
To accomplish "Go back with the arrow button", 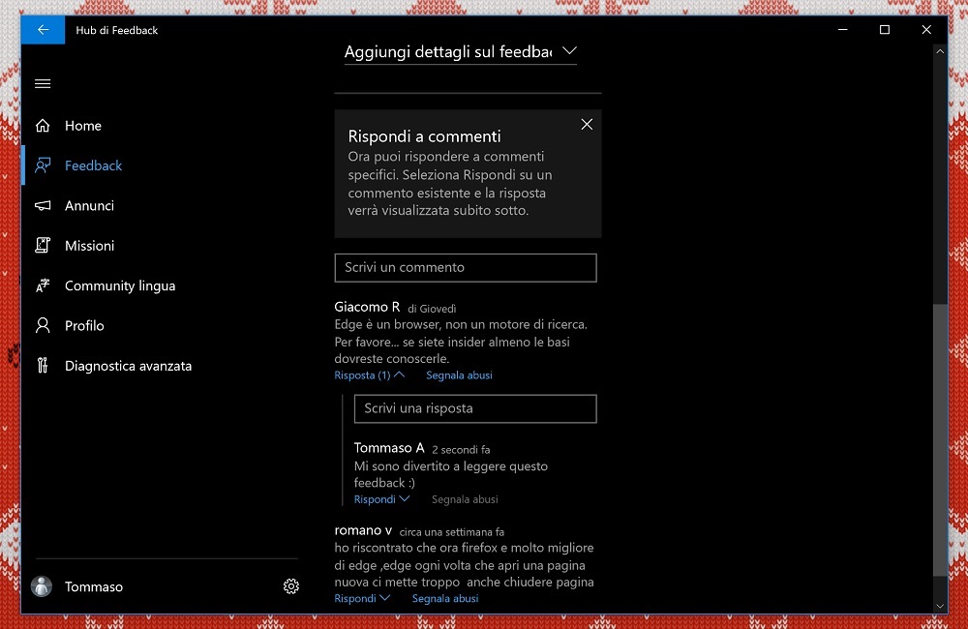I will click(x=43, y=30).
